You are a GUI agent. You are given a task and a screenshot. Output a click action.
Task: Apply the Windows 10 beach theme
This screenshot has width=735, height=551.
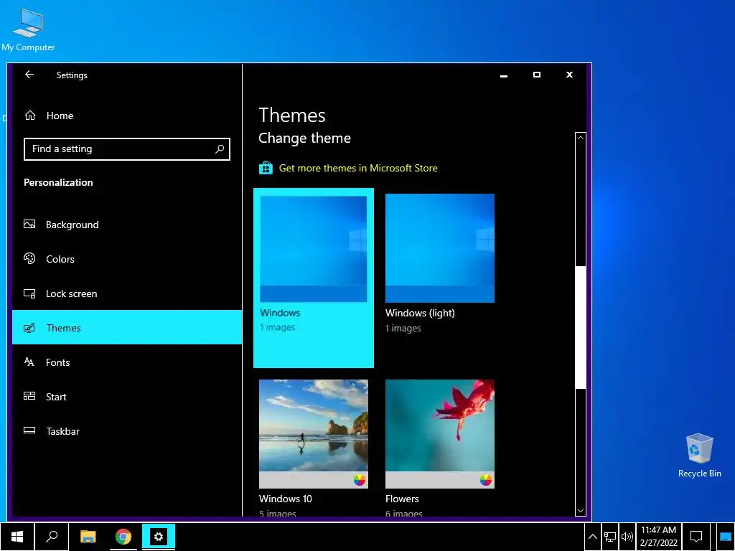pyautogui.click(x=314, y=434)
